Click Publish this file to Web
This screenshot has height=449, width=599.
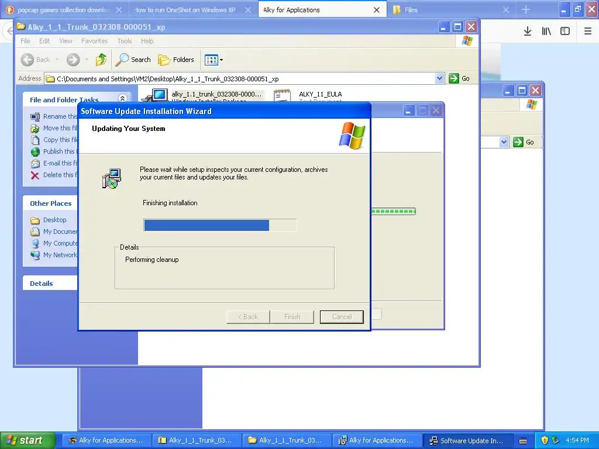[x=60, y=151]
